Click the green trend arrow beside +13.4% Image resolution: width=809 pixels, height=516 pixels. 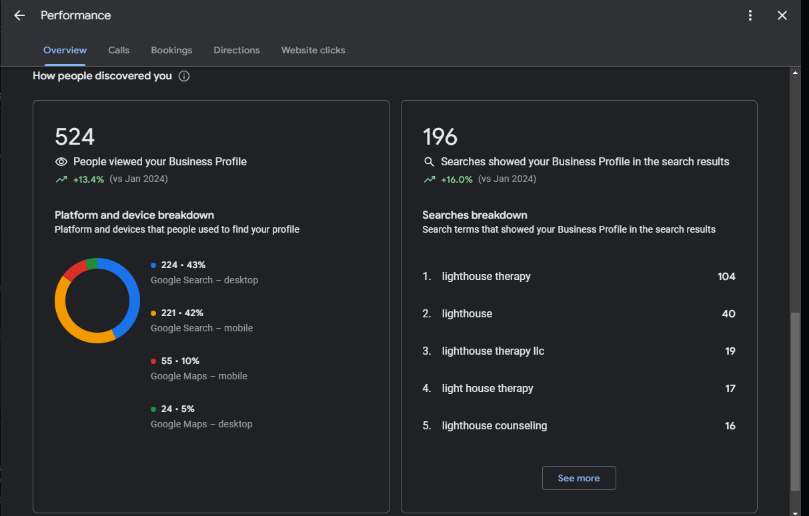tap(61, 179)
